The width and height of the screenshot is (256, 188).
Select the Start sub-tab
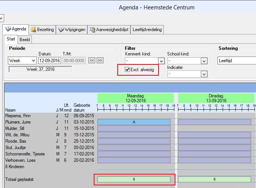[11, 39]
